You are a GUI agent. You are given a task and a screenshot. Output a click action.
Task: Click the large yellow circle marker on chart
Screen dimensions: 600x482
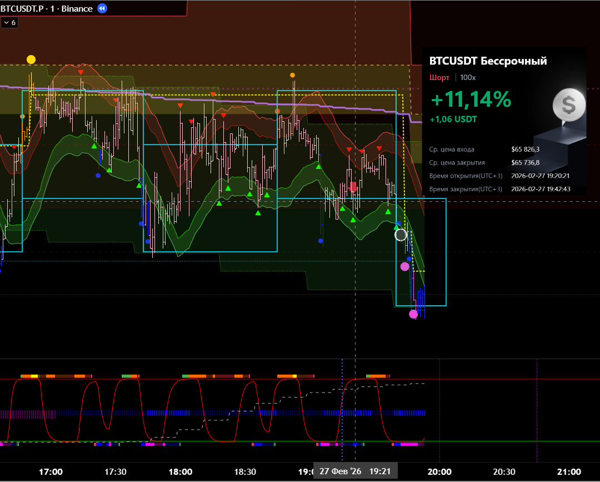[31, 59]
